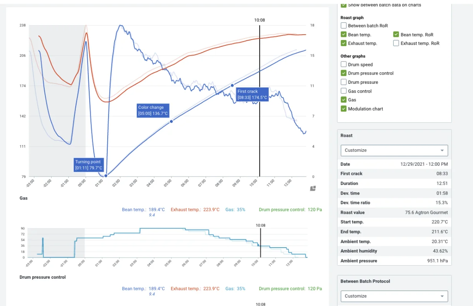Click the 10:08 time marker line
This screenshot has height=306, width=473.
click(x=260, y=101)
